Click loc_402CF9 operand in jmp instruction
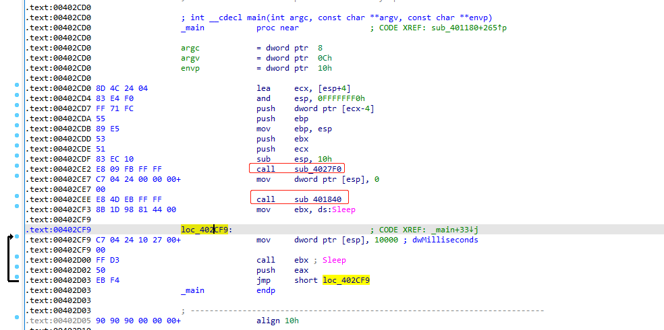 tap(346, 280)
